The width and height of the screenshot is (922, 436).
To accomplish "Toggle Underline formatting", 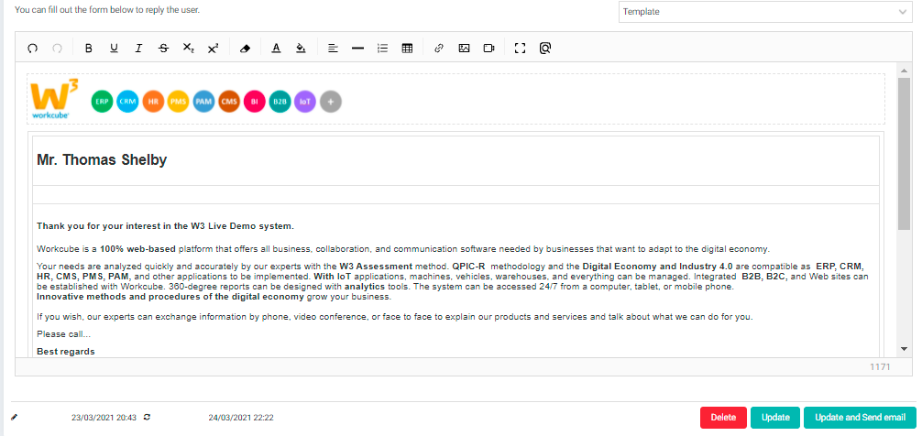I will (114, 49).
